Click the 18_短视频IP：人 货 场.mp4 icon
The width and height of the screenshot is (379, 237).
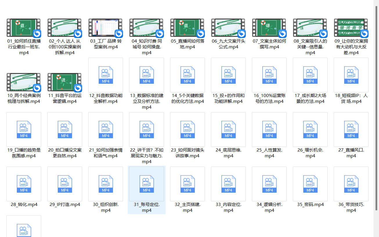tap(351, 75)
